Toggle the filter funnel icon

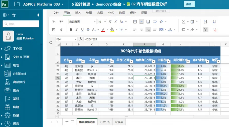[206, 29]
